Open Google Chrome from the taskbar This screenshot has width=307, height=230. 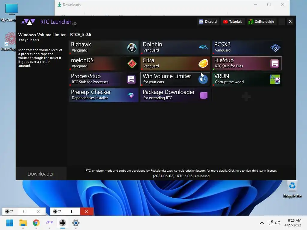pyautogui.click(x=36, y=223)
